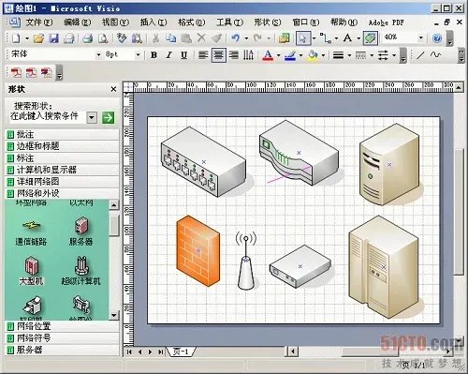This screenshot has width=468, height=374.
Task: Select the Line drawing tool
Action: click(420, 55)
